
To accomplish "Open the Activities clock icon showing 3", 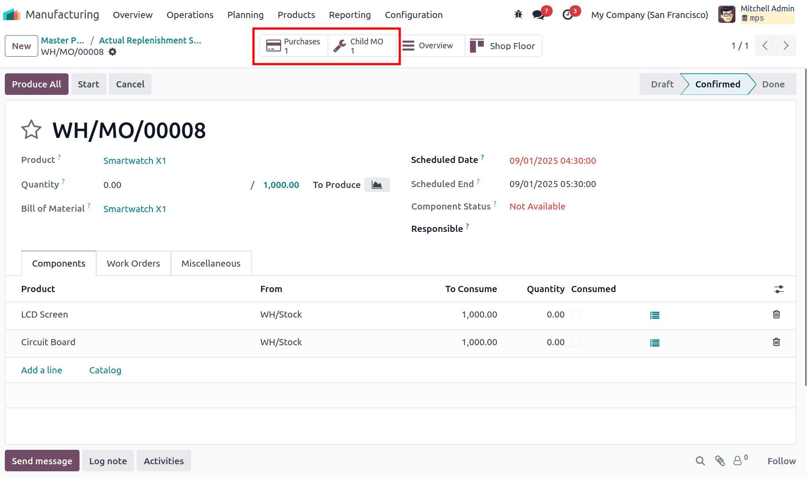I will pyautogui.click(x=568, y=14).
